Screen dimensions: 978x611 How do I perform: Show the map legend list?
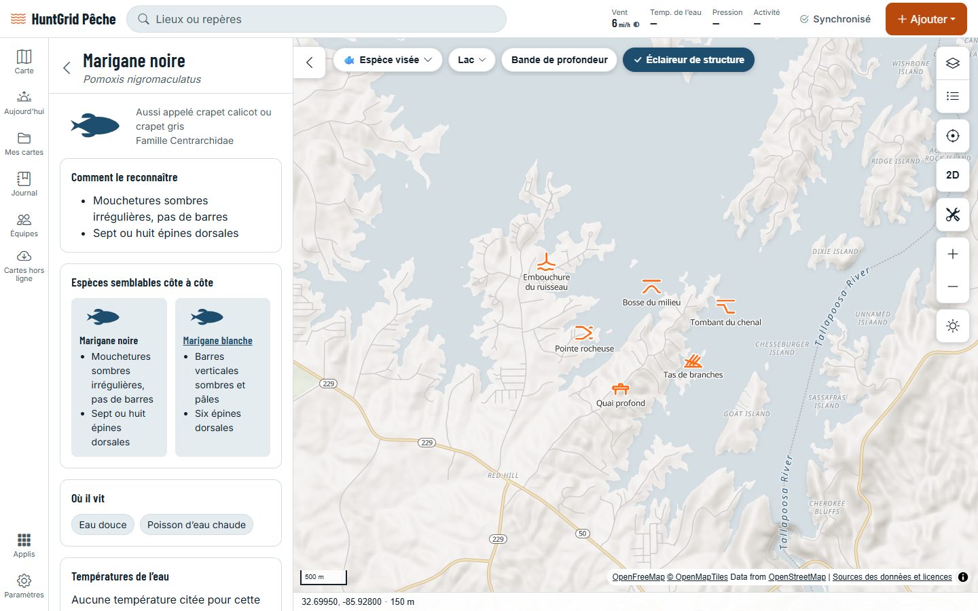click(x=953, y=96)
